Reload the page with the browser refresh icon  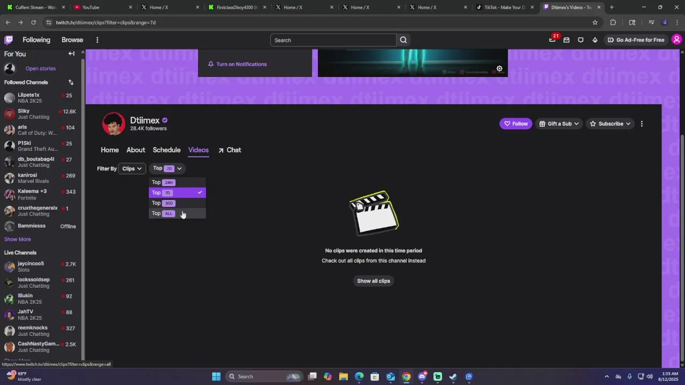pyautogui.click(x=33, y=22)
